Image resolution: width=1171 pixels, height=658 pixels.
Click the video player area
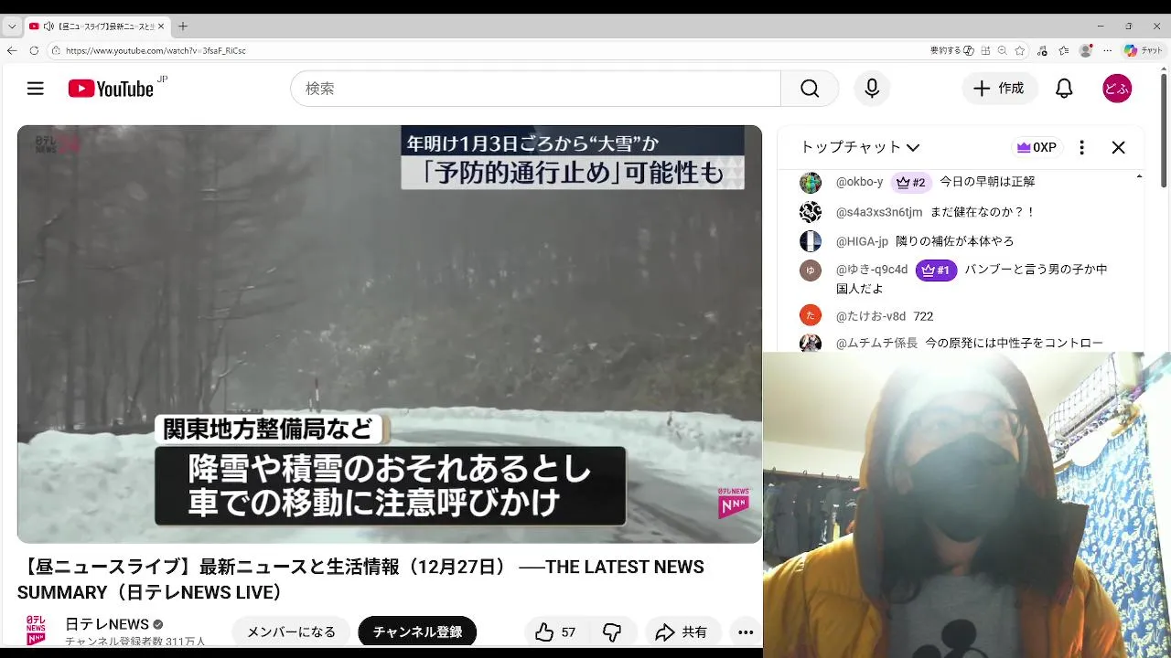390,334
